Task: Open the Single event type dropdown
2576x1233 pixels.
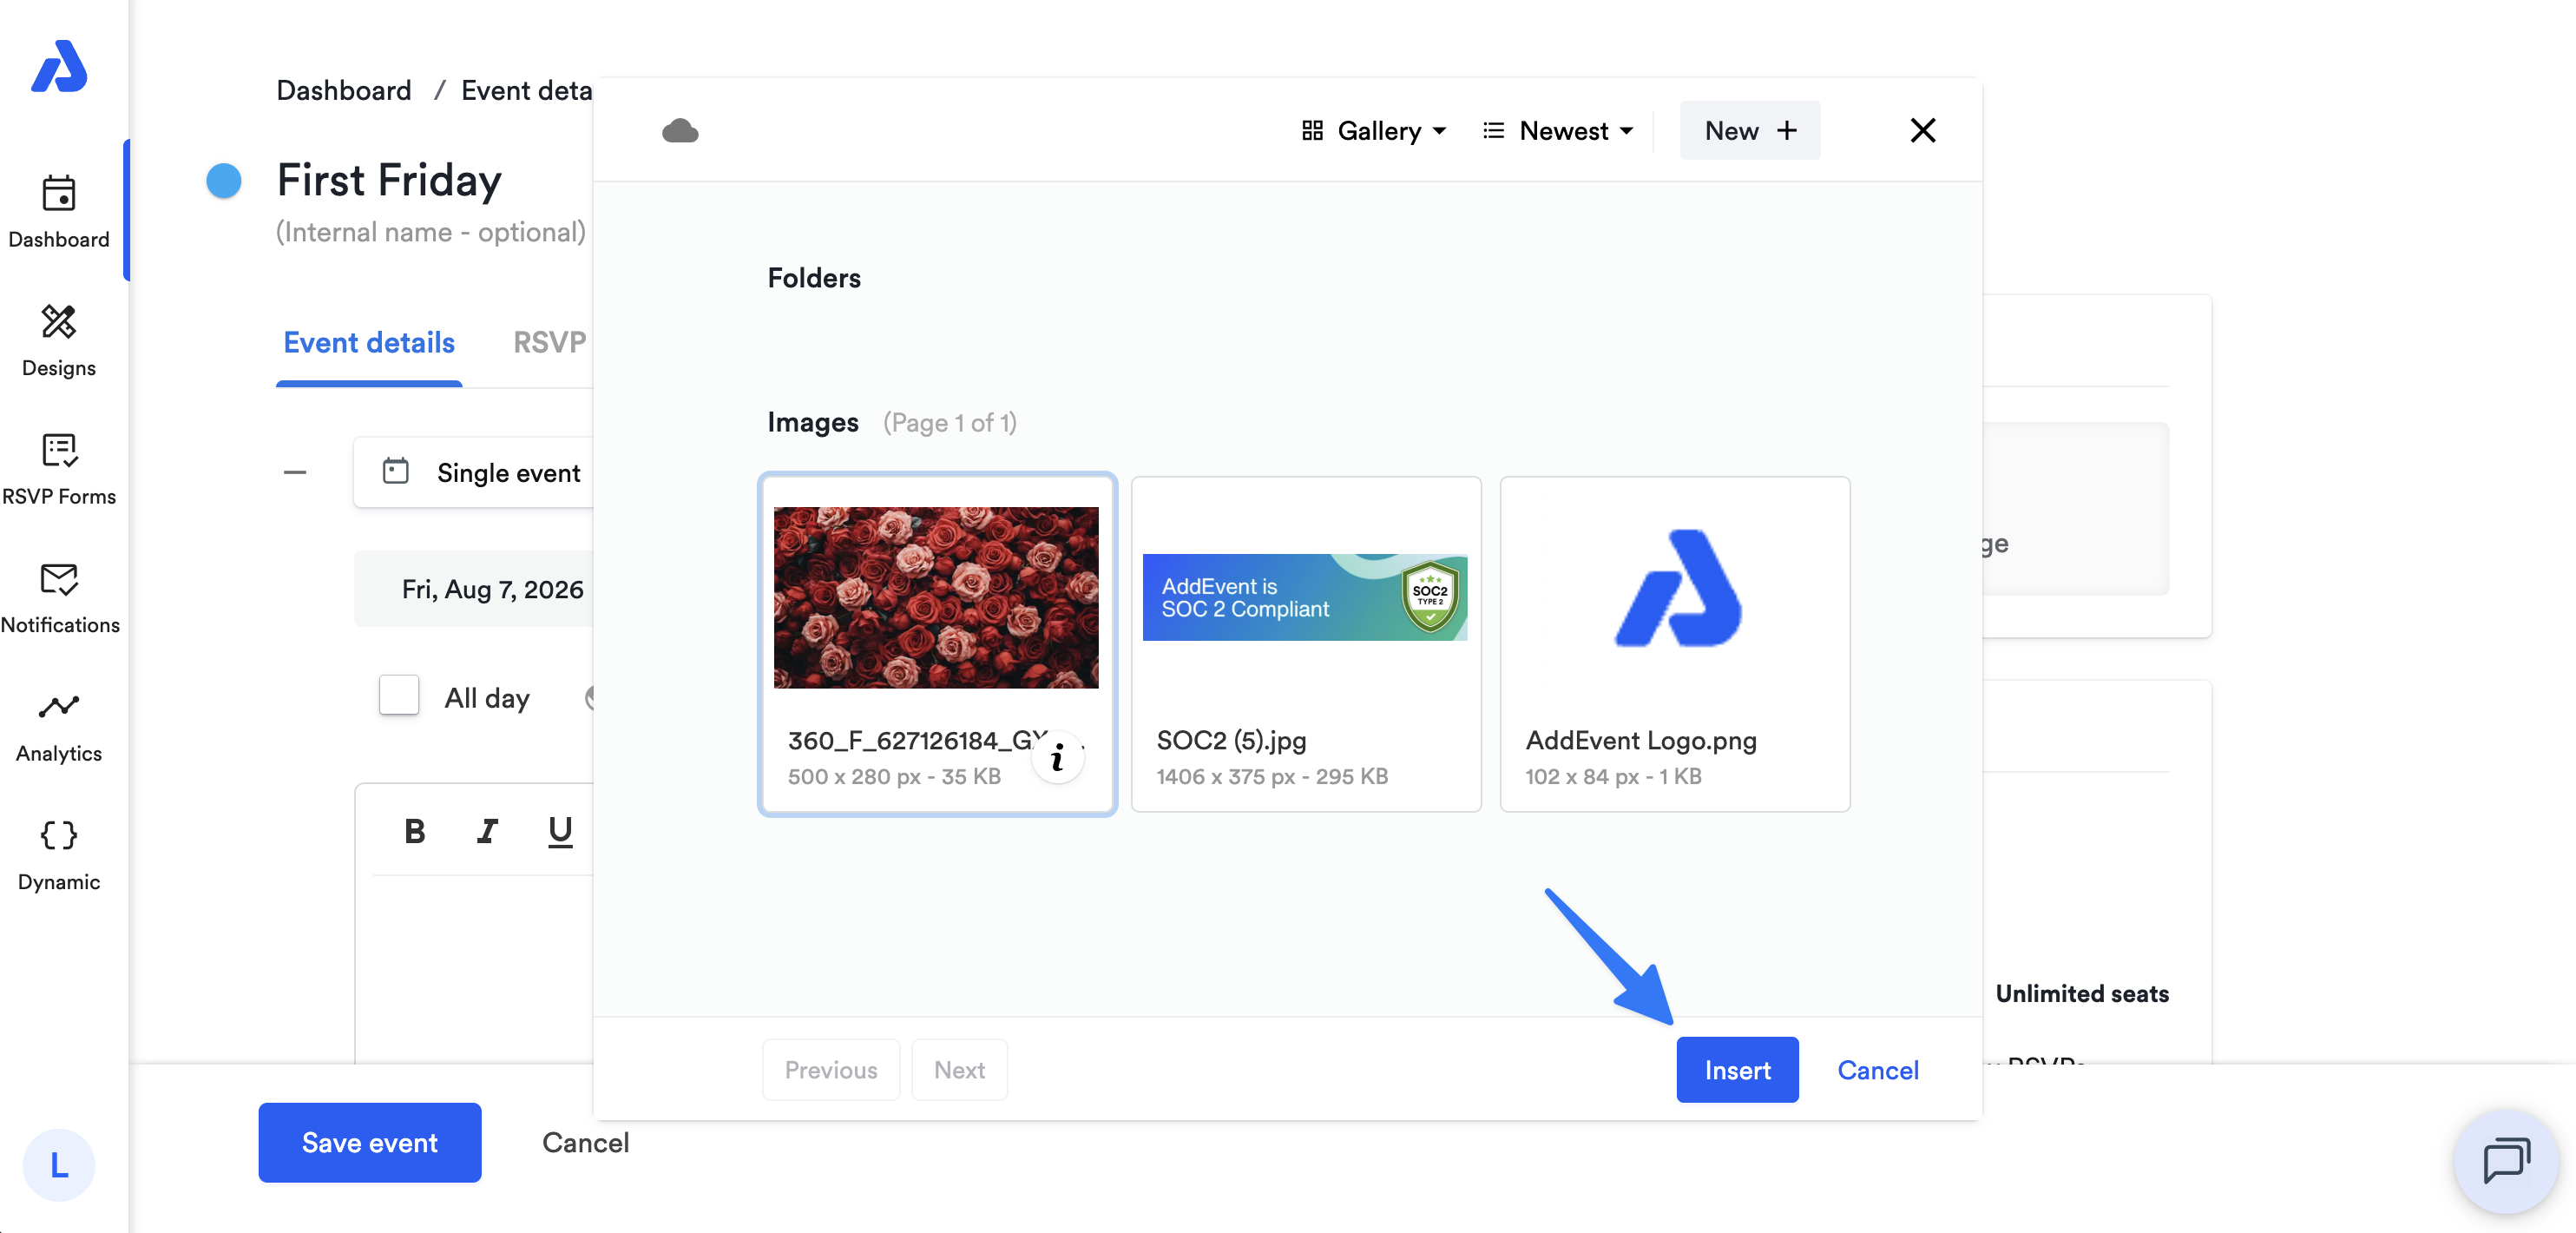Action: (x=474, y=472)
